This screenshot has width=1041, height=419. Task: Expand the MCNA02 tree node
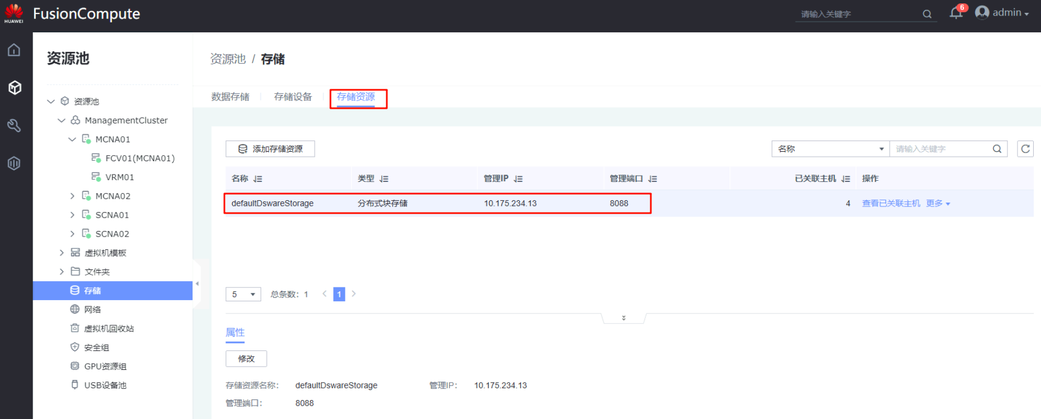[x=72, y=196]
